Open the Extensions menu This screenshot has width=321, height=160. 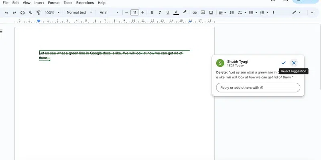[x=85, y=3]
